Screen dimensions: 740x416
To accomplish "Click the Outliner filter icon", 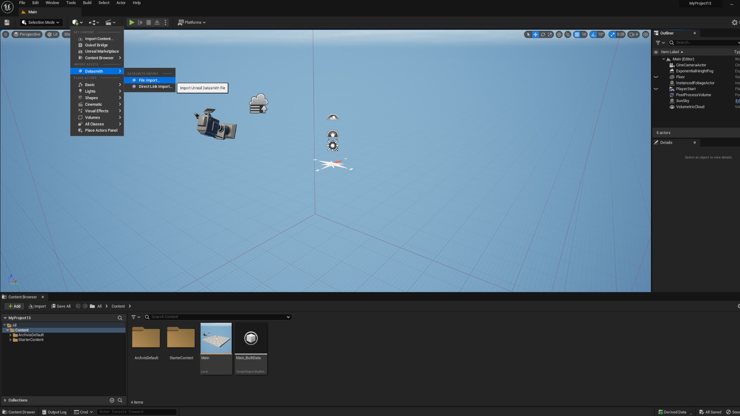I will [658, 43].
